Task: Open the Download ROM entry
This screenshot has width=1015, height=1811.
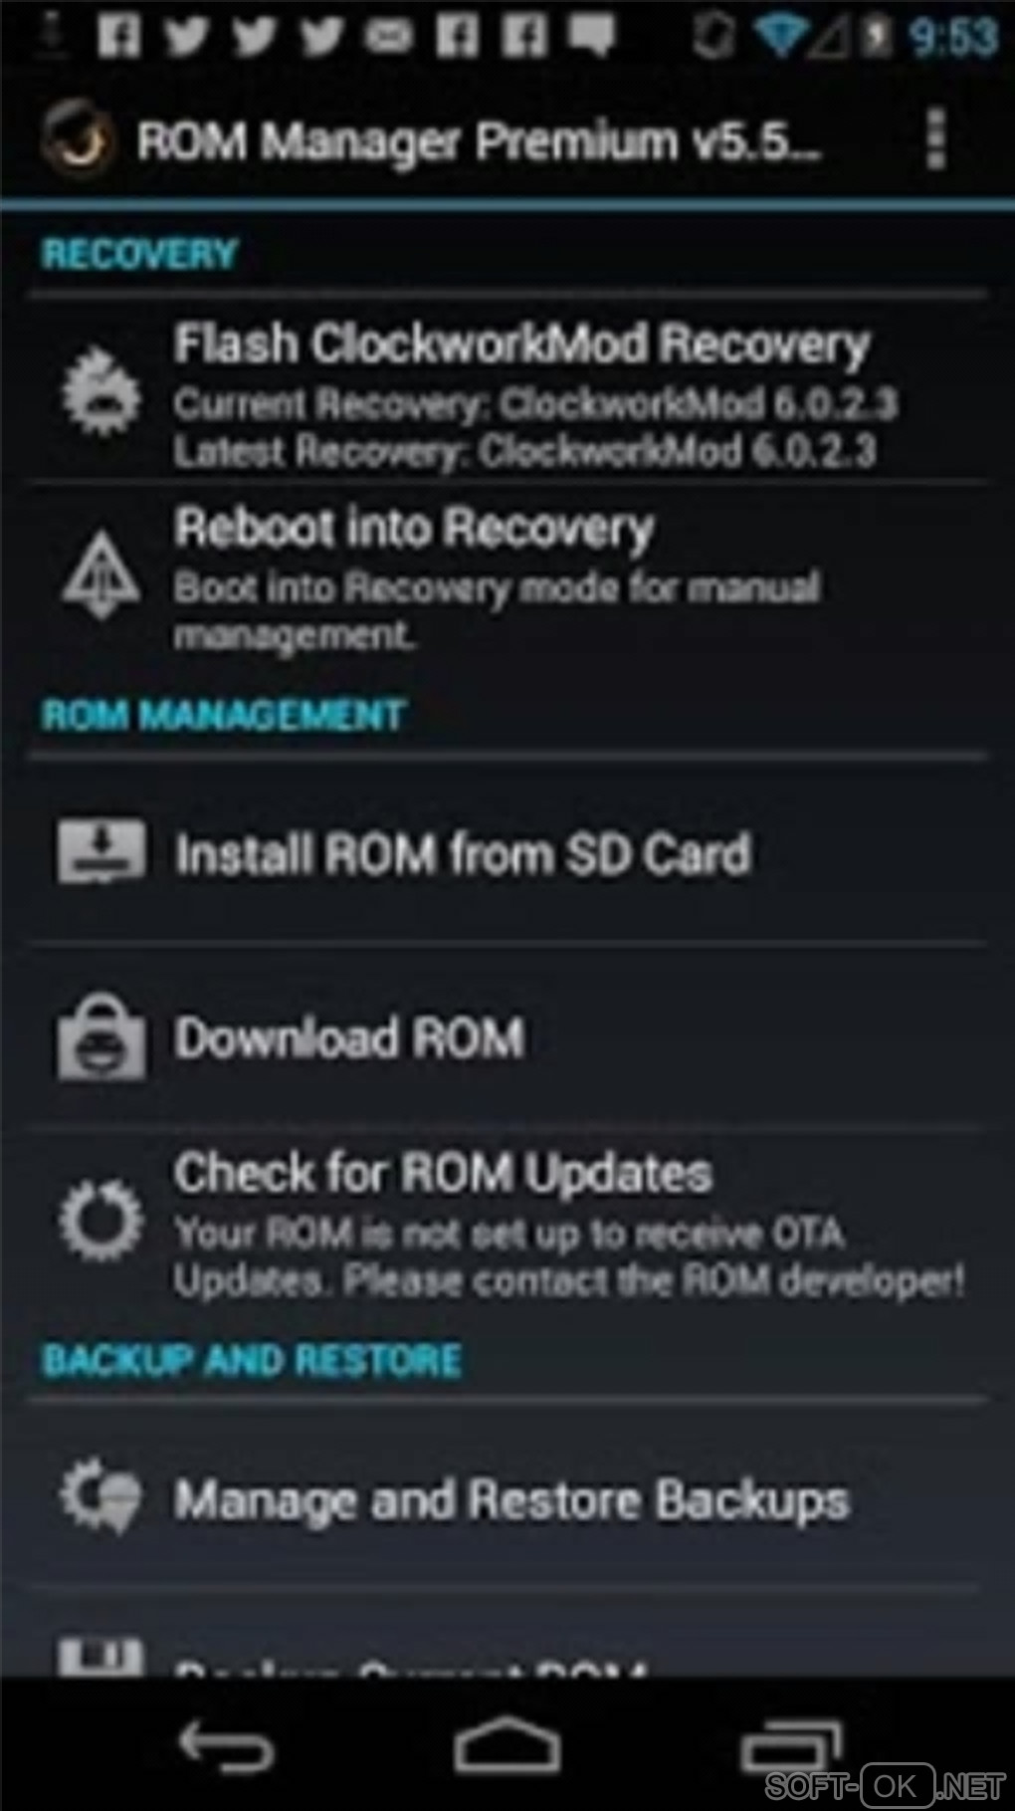Action: pos(507,1036)
